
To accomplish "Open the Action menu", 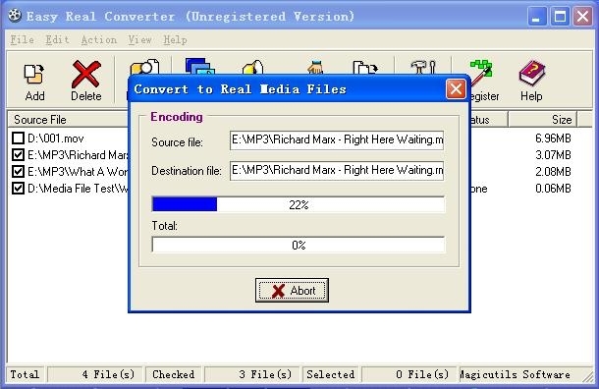I will (99, 39).
